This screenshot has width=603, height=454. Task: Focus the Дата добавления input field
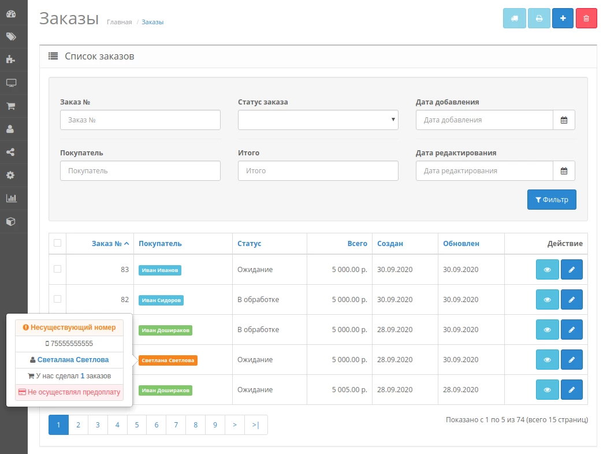click(x=485, y=120)
